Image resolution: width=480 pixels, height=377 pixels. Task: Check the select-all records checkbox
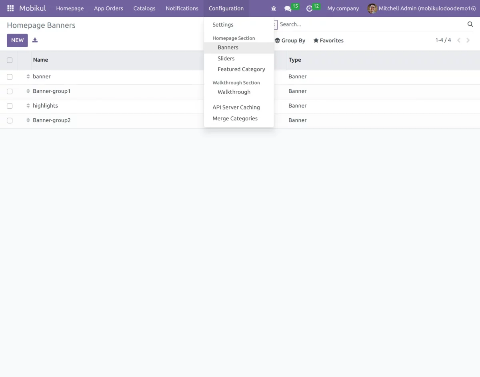pos(9,60)
